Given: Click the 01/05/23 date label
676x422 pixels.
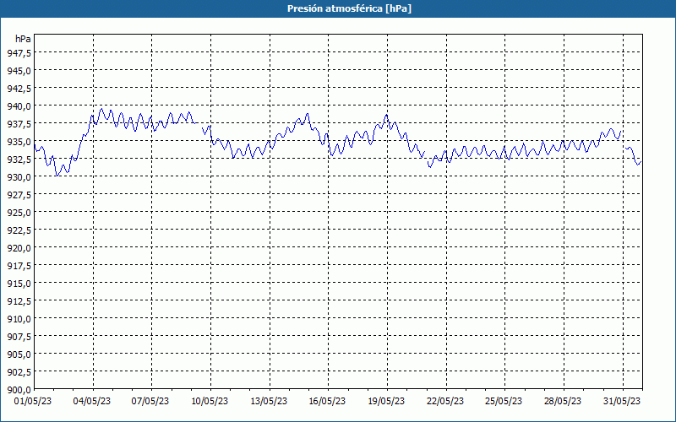Looking at the screenshot, I should pos(33,402).
